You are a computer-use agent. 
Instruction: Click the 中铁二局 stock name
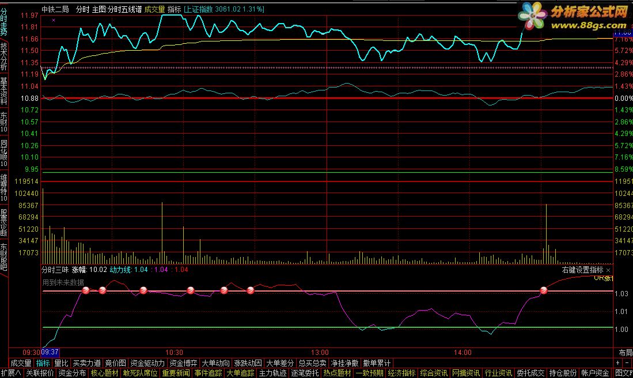point(55,9)
